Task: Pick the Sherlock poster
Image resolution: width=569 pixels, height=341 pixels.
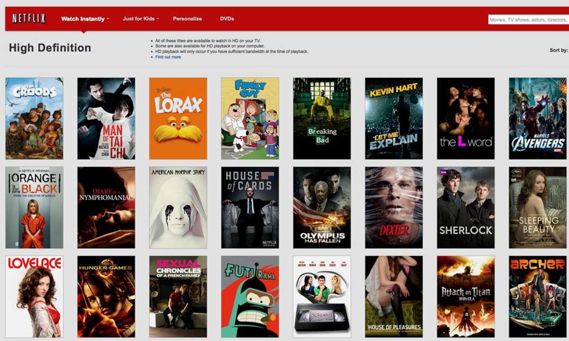Action: tap(466, 207)
